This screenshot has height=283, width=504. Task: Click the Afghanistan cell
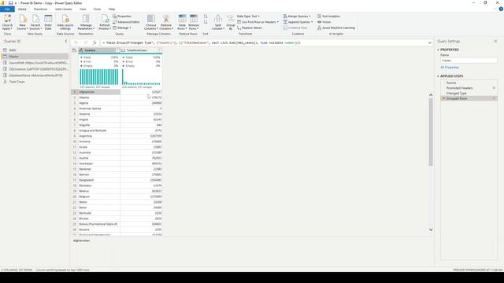[x=99, y=92]
